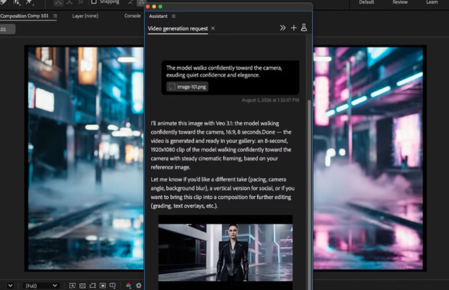The width and height of the screenshot is (449, 290).
Task: Open the magnification dropdown arrow left of (Full)
Action: pyautogui.click(x=11, y=285)
